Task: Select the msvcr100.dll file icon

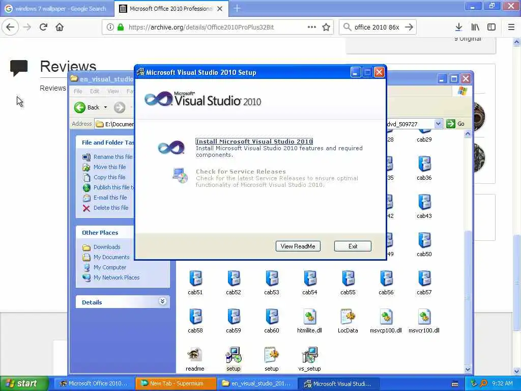Action: [424, 317]
